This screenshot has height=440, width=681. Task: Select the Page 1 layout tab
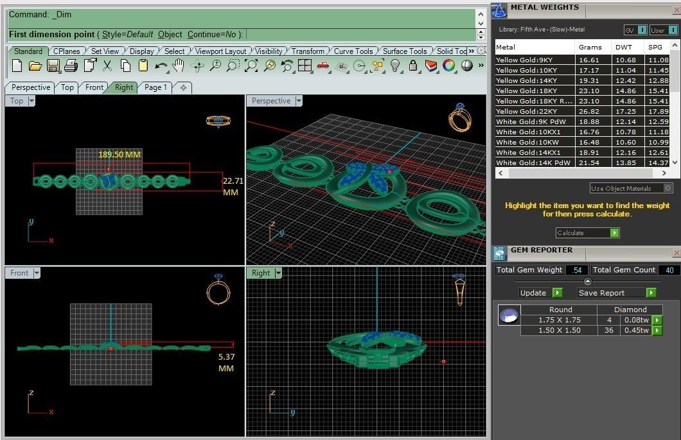click(x=155, y=87)
